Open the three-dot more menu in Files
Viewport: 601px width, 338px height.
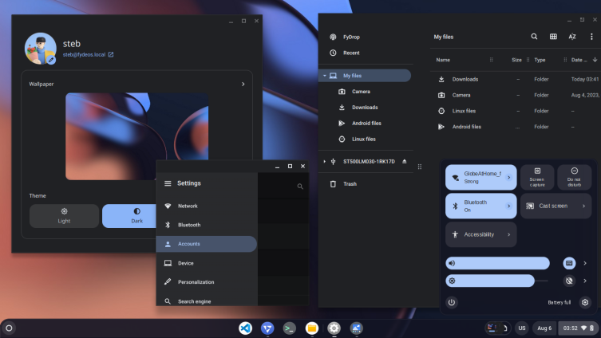tap(591, 37)
